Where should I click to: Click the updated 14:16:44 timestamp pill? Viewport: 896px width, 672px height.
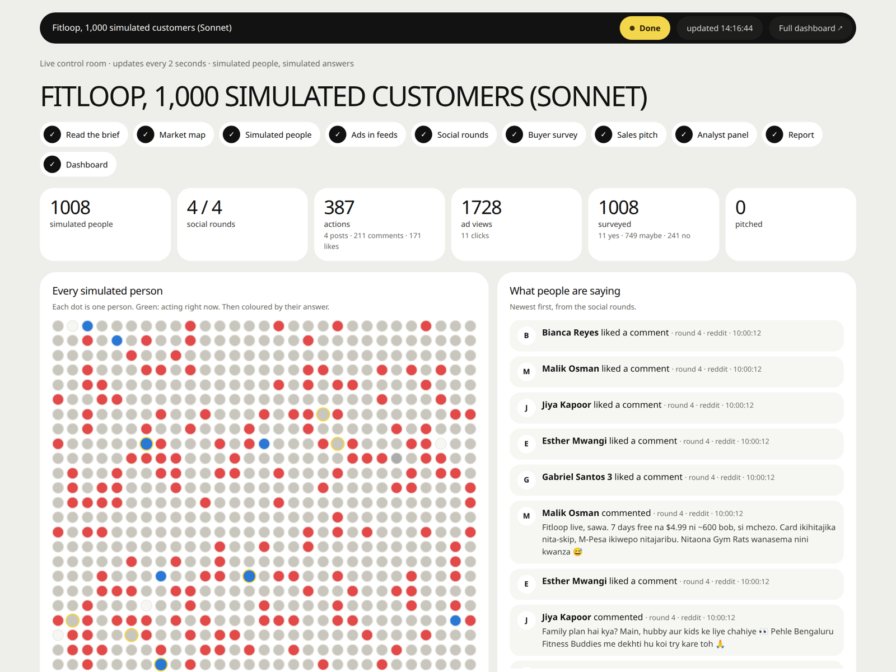pos(720,28)
